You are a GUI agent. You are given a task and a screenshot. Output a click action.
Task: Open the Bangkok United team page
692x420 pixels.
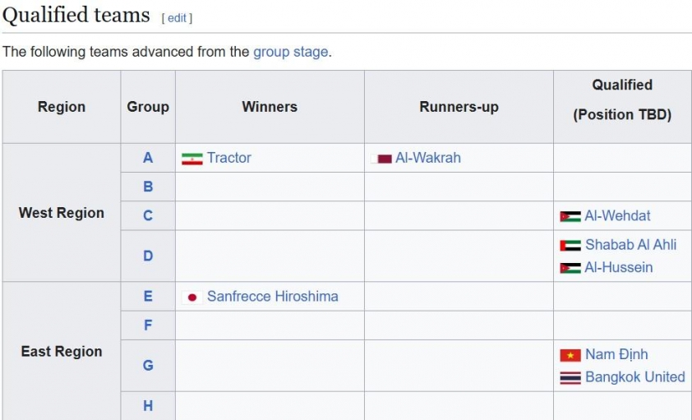tap(635, 377)
